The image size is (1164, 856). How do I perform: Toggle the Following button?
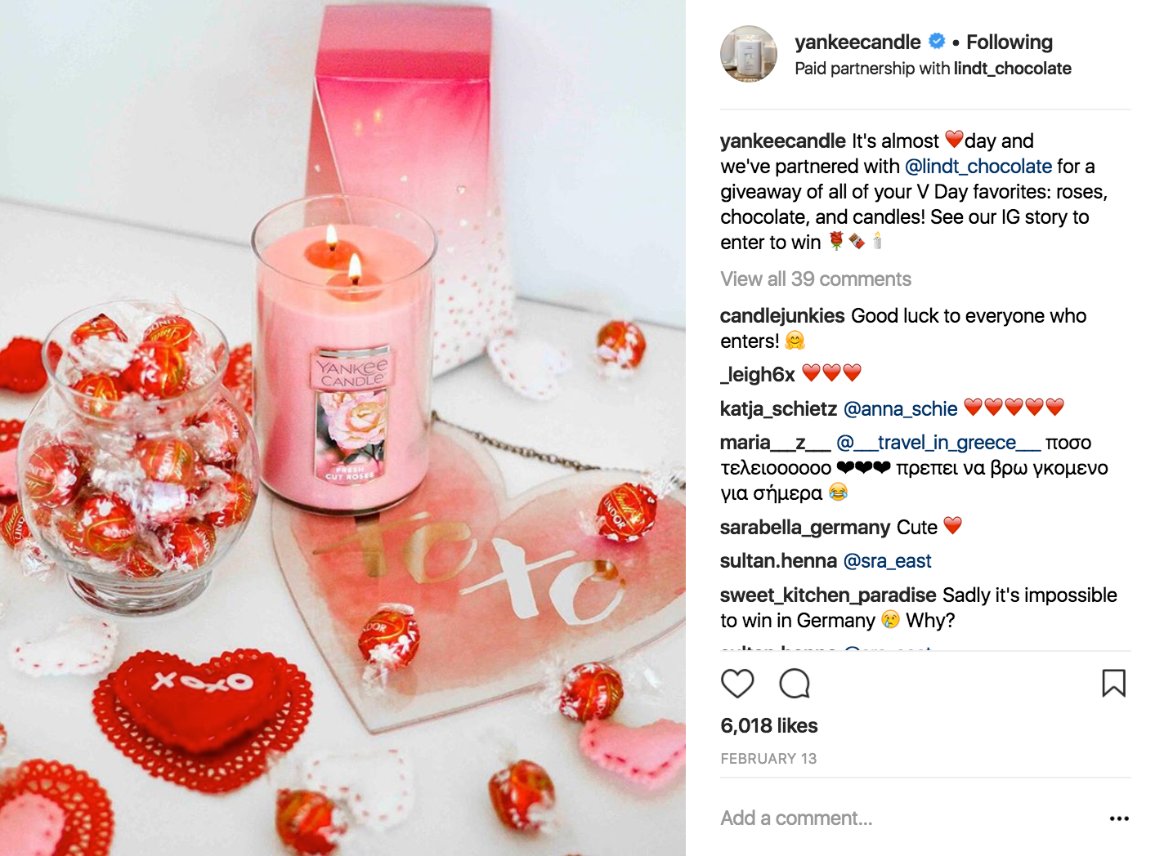pos(1010,42)
